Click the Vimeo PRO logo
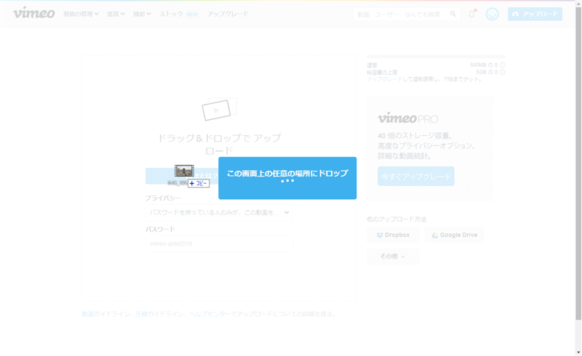The image size is (582, 356). tap(408, 118)
